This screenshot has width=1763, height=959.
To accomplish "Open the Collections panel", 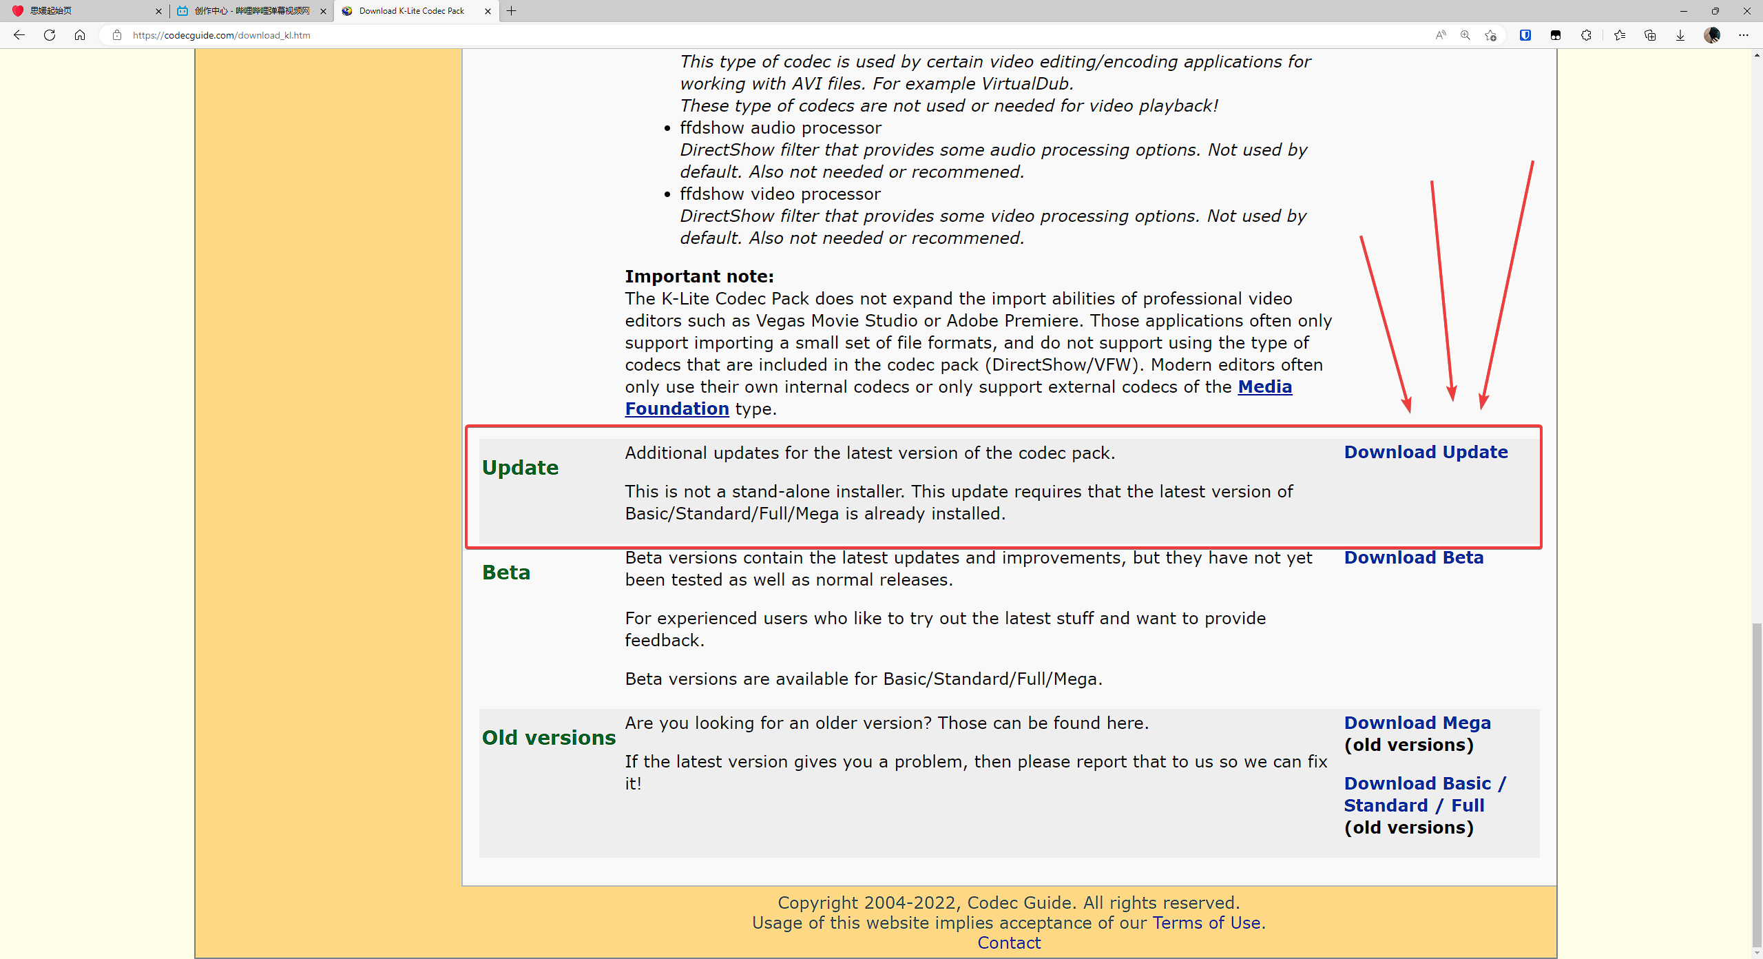I will (x=1649, y=35).
